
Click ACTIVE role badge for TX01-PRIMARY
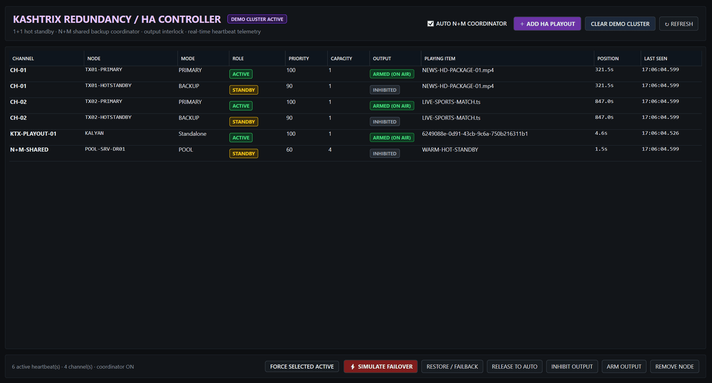tap(241, 74)
